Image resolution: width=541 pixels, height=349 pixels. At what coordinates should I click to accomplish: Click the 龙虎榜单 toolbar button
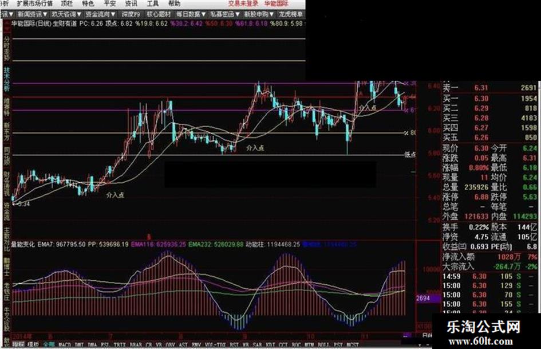(291, 14)
